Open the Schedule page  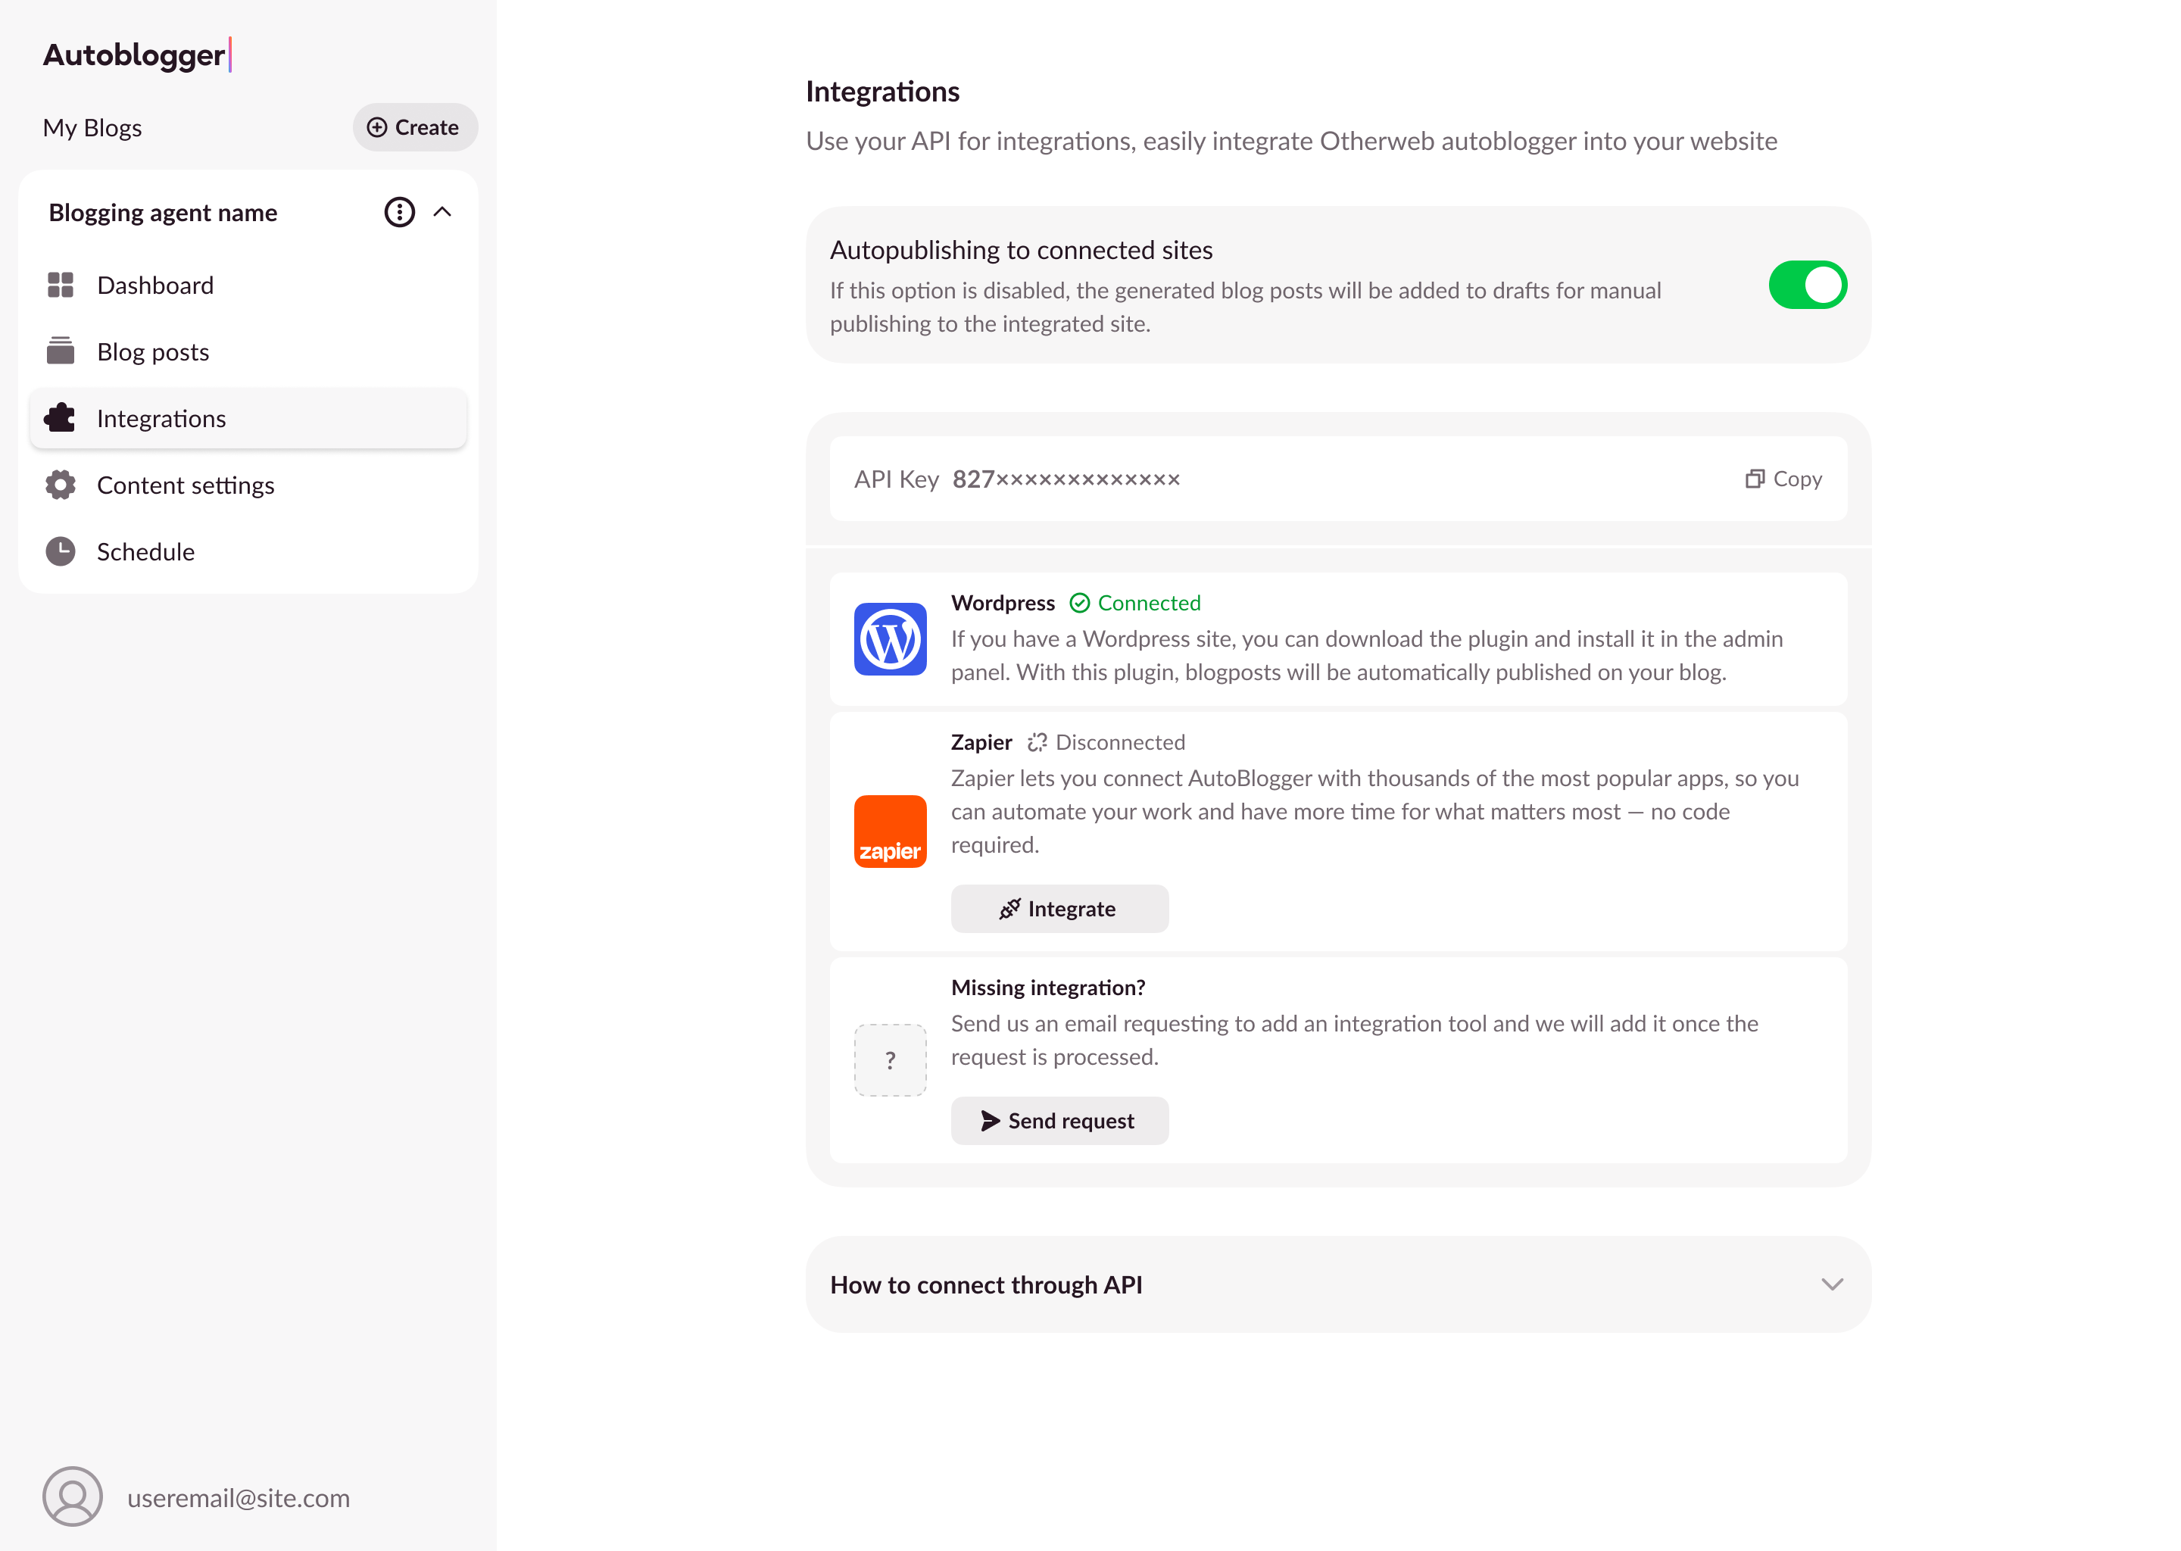(x=145, y=552)
